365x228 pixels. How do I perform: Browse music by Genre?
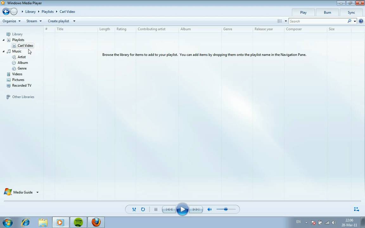(x=22, y=68)
